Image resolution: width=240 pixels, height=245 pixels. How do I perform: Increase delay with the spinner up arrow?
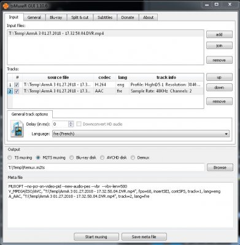pyautogui.click(x=71, y=123)
